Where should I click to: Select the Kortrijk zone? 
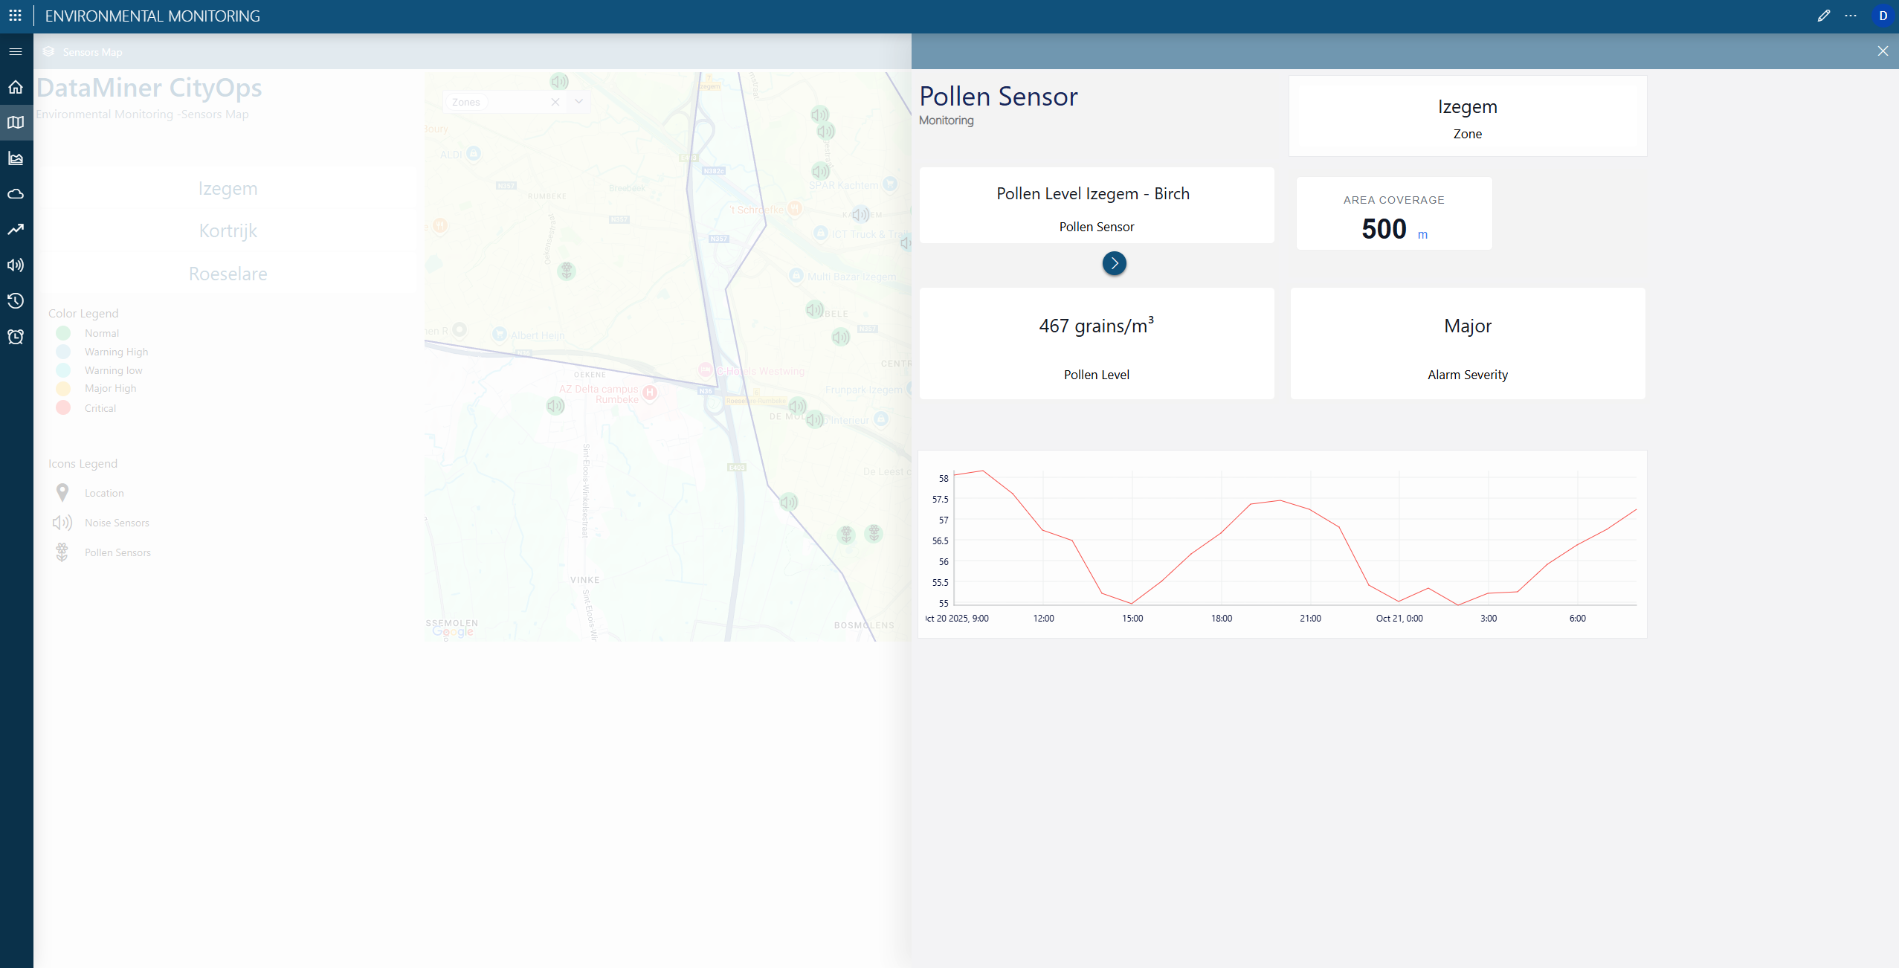pyautogui.click(x=228, y=230)
